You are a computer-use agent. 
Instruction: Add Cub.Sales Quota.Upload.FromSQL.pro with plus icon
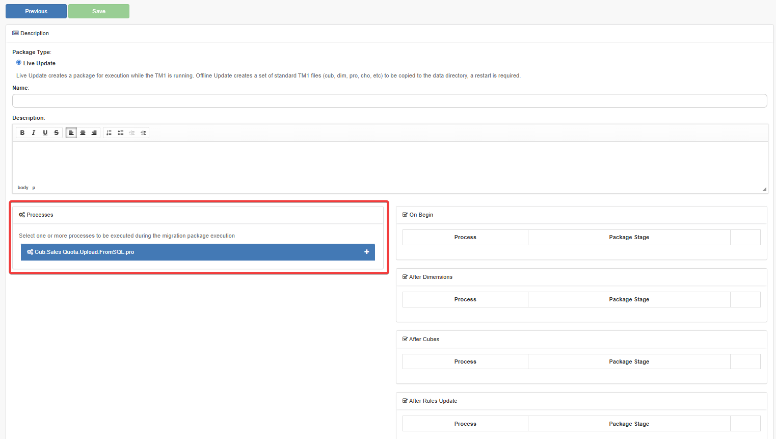(366, 252)
